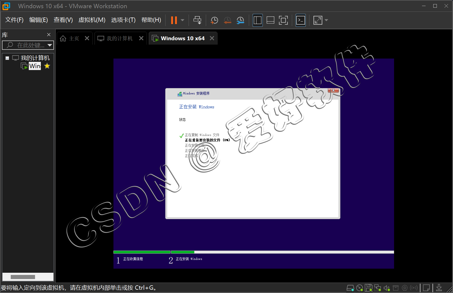Enter full screen mode
This screenshot has height=293, width=453.
283,20
